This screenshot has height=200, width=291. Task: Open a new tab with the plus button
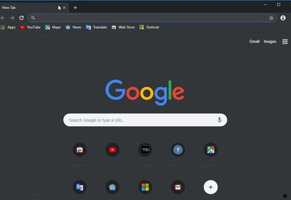[75, 8]
